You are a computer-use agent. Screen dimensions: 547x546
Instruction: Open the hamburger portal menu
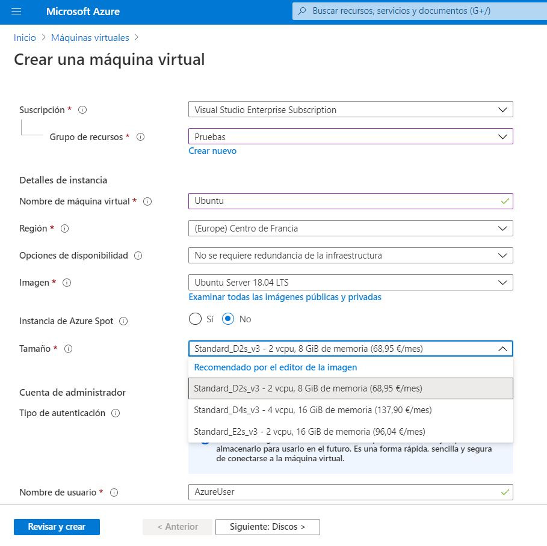coord(16,11)
